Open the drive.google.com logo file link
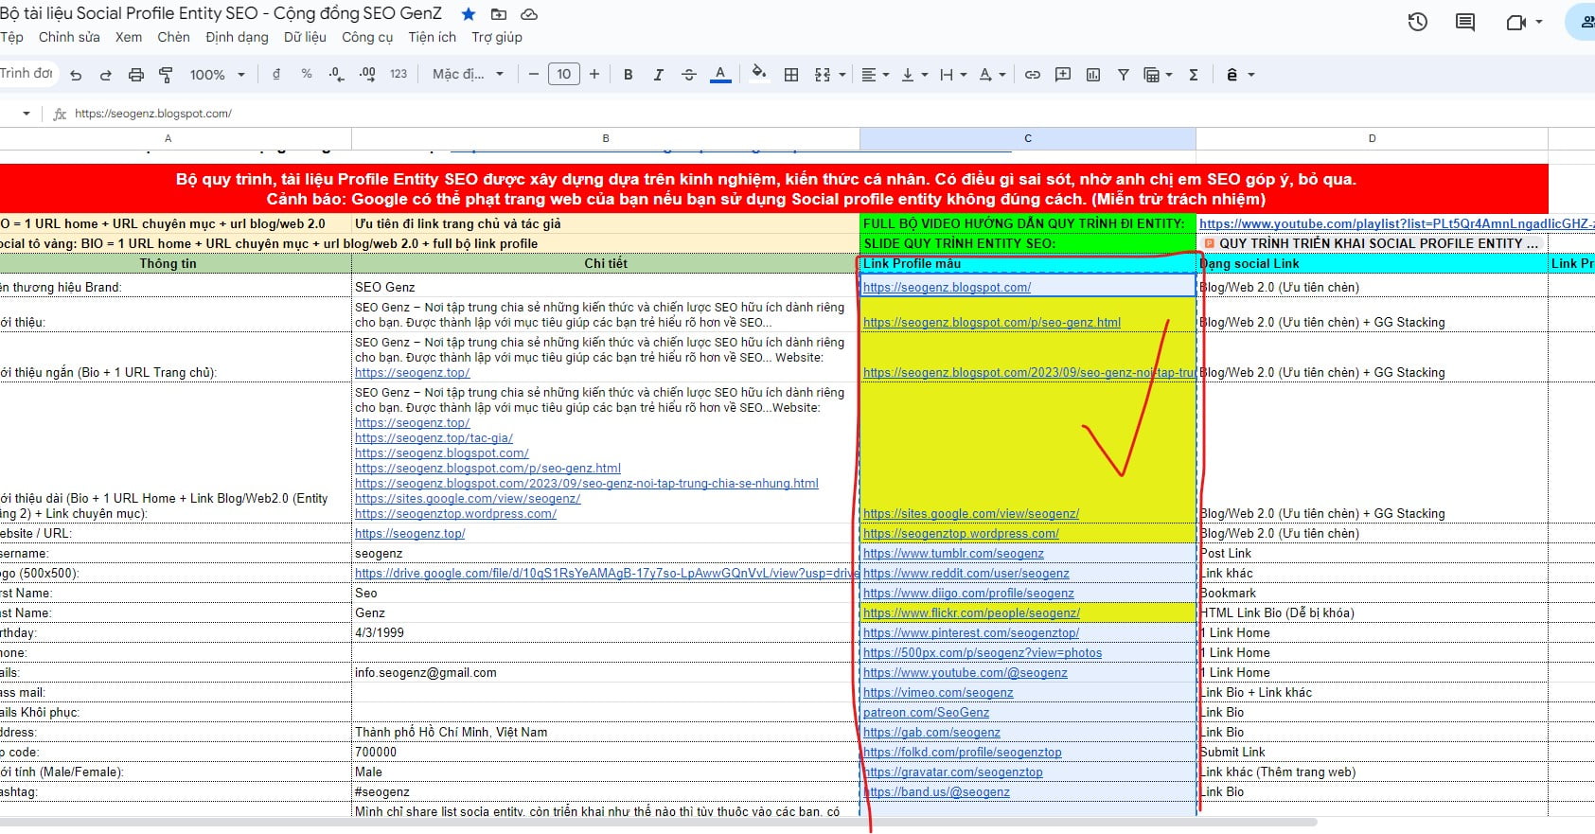The width and height of the screenshot is (1595, 834). (607, 573)
